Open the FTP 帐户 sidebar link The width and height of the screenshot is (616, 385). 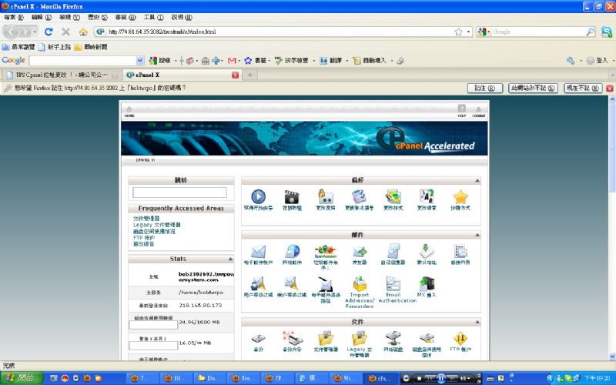point(144,238)
